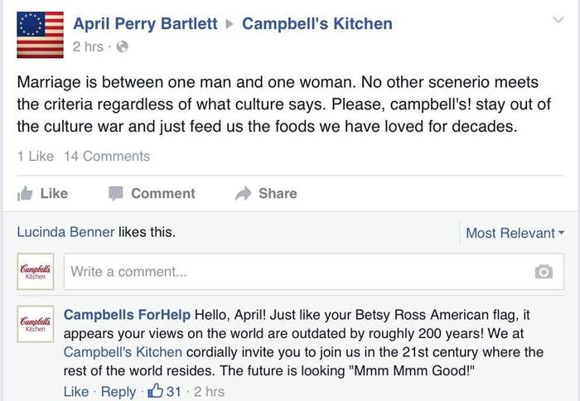Open April Perry Bartlett's profile name link

point(145,24)
